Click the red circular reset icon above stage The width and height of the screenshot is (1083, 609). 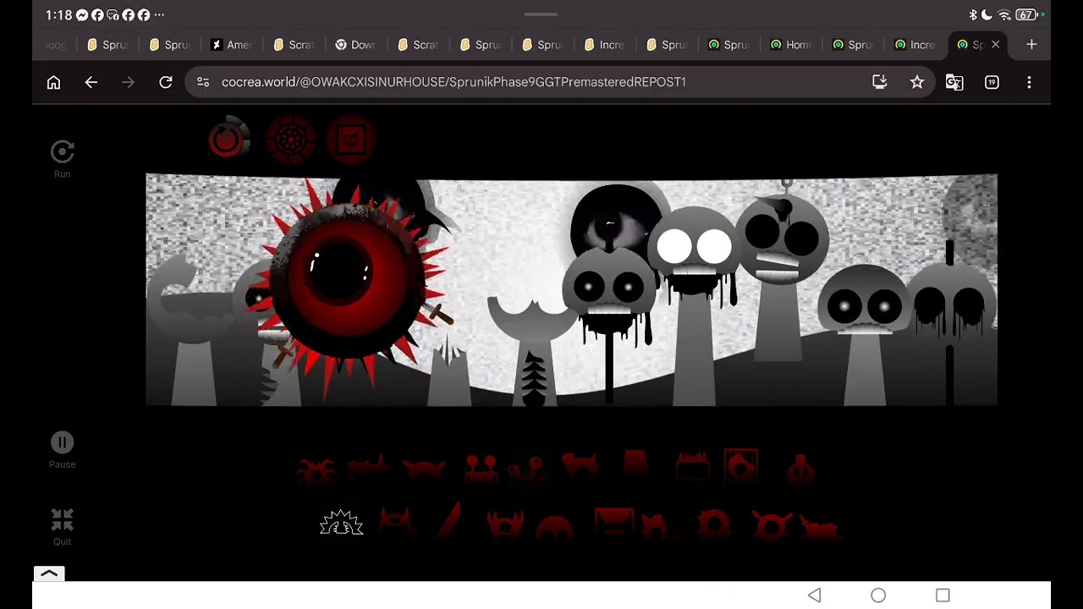click(228, 140)
